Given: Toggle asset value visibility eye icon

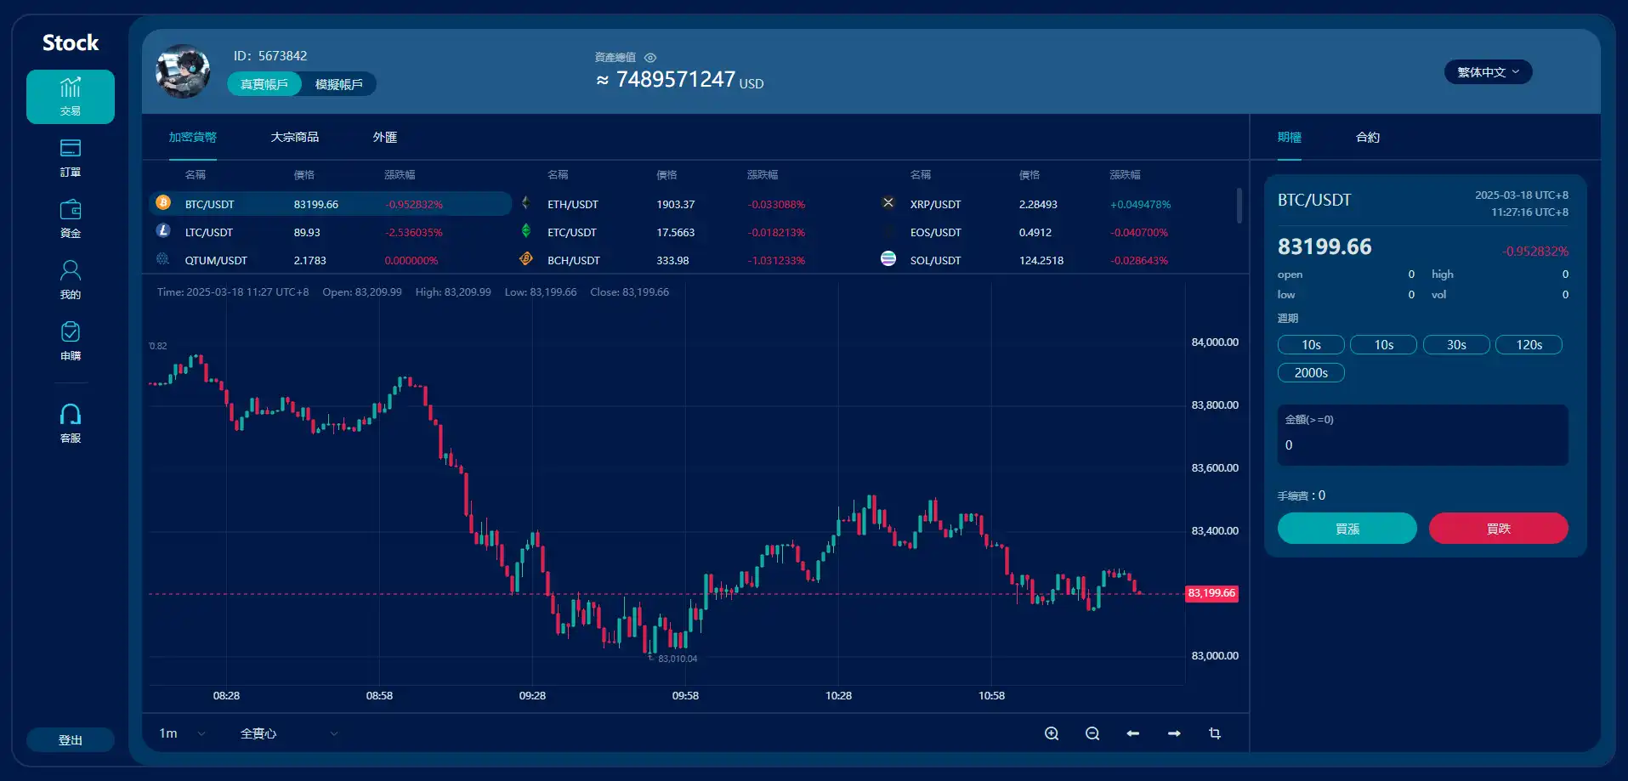Looking at the screenshot, I should 650,58.
